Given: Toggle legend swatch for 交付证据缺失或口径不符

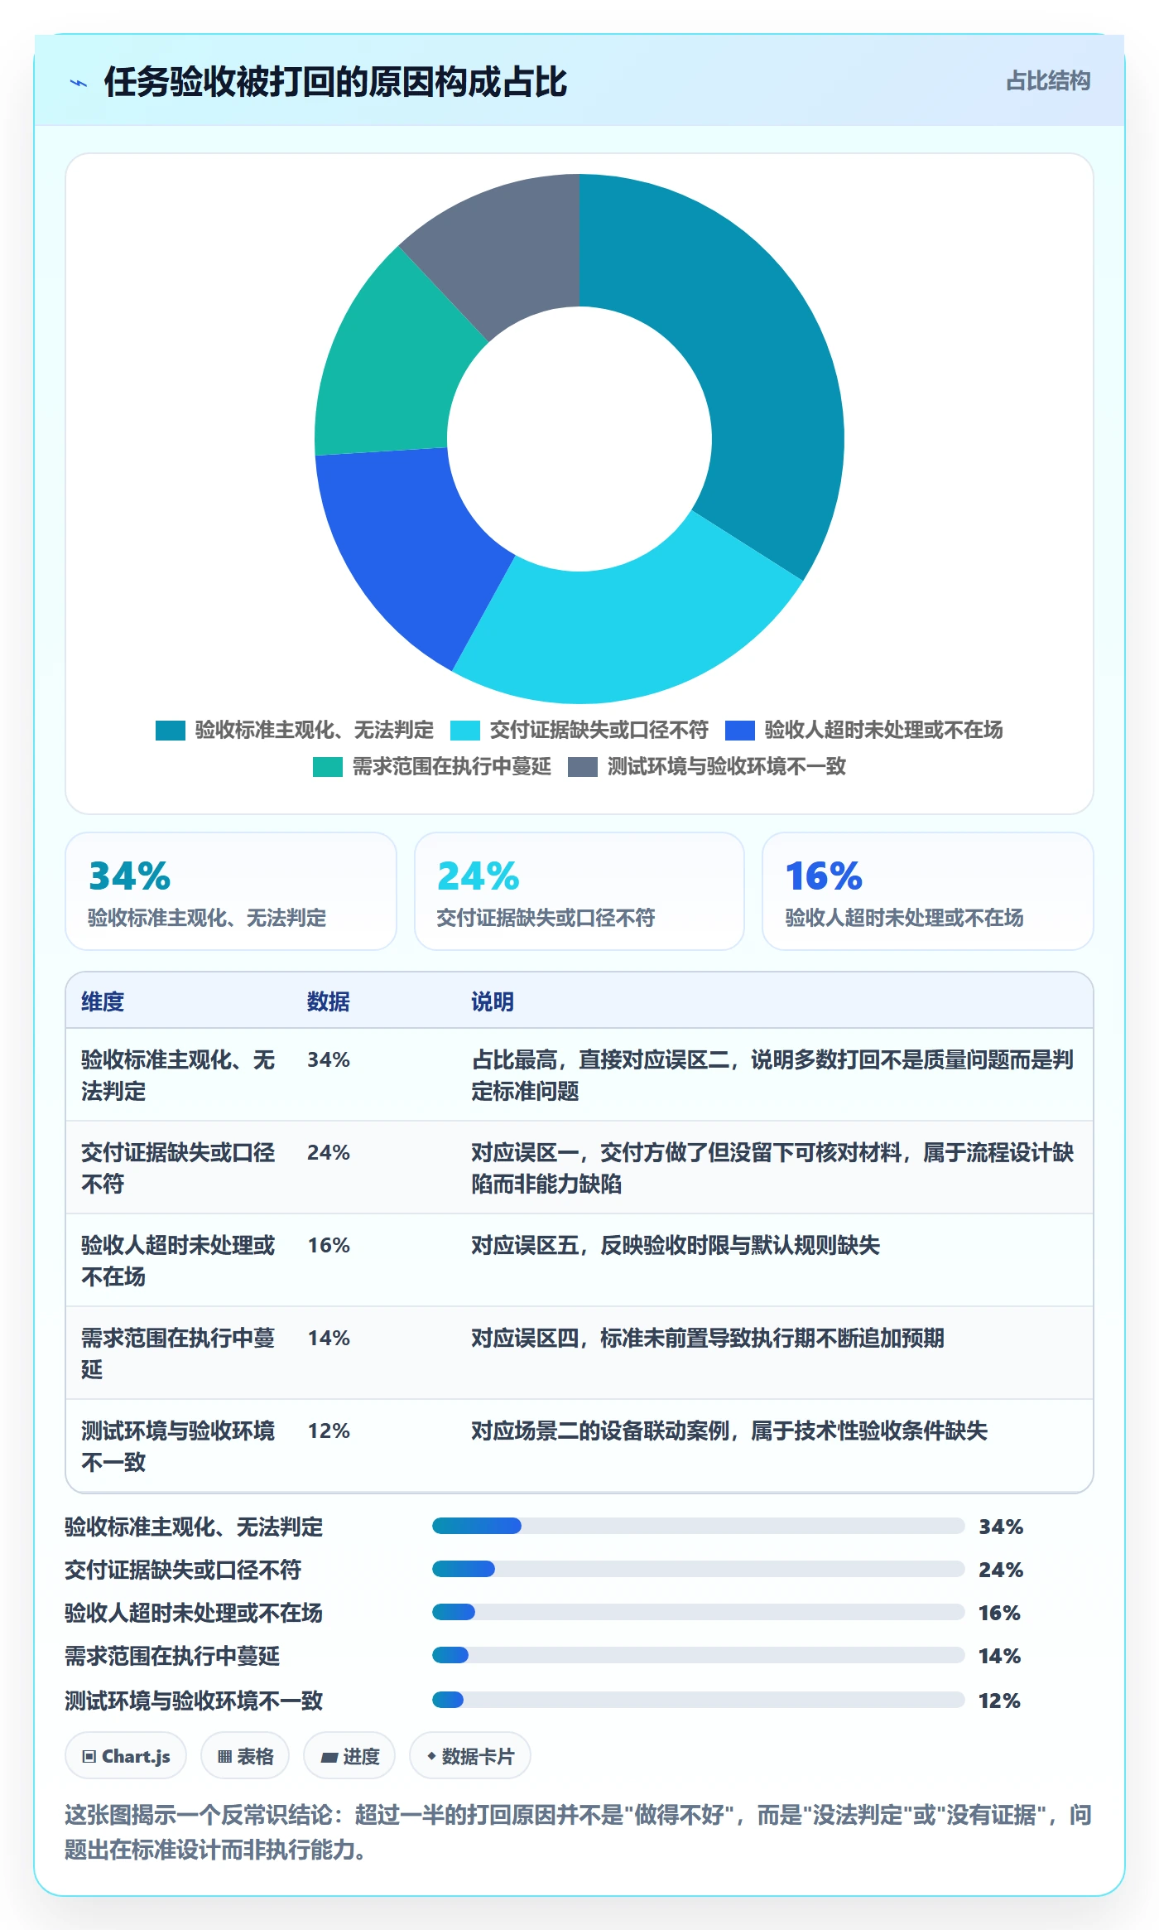Looking at the screenshot, I should (465, 731).
